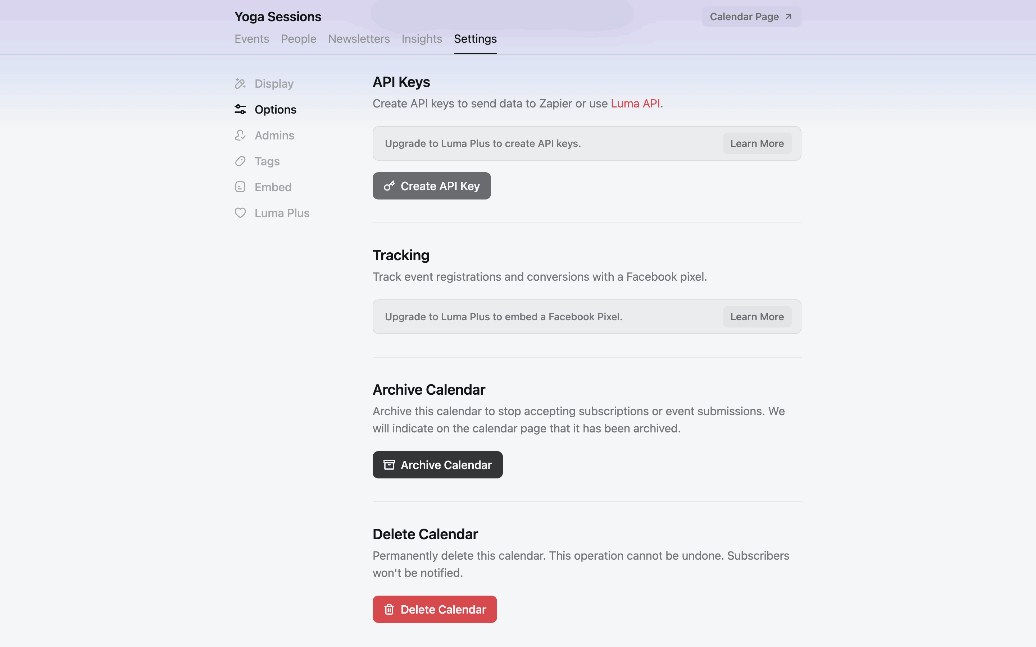
Task: Go to the Newsletters tab
Action: (359, 39)
